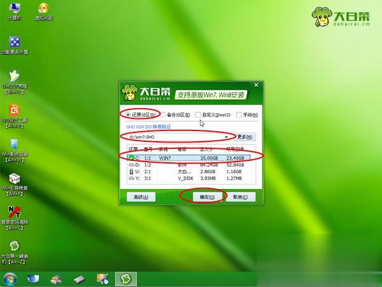Click the V_DISK volume label
The width and height of the screenshot is (382, 287).
(x=186, y=178)
